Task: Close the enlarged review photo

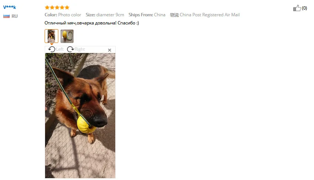Action: (x=110, y=50)
